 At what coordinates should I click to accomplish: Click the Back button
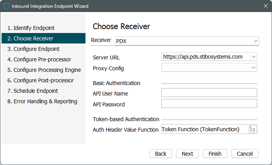point(160,154)
